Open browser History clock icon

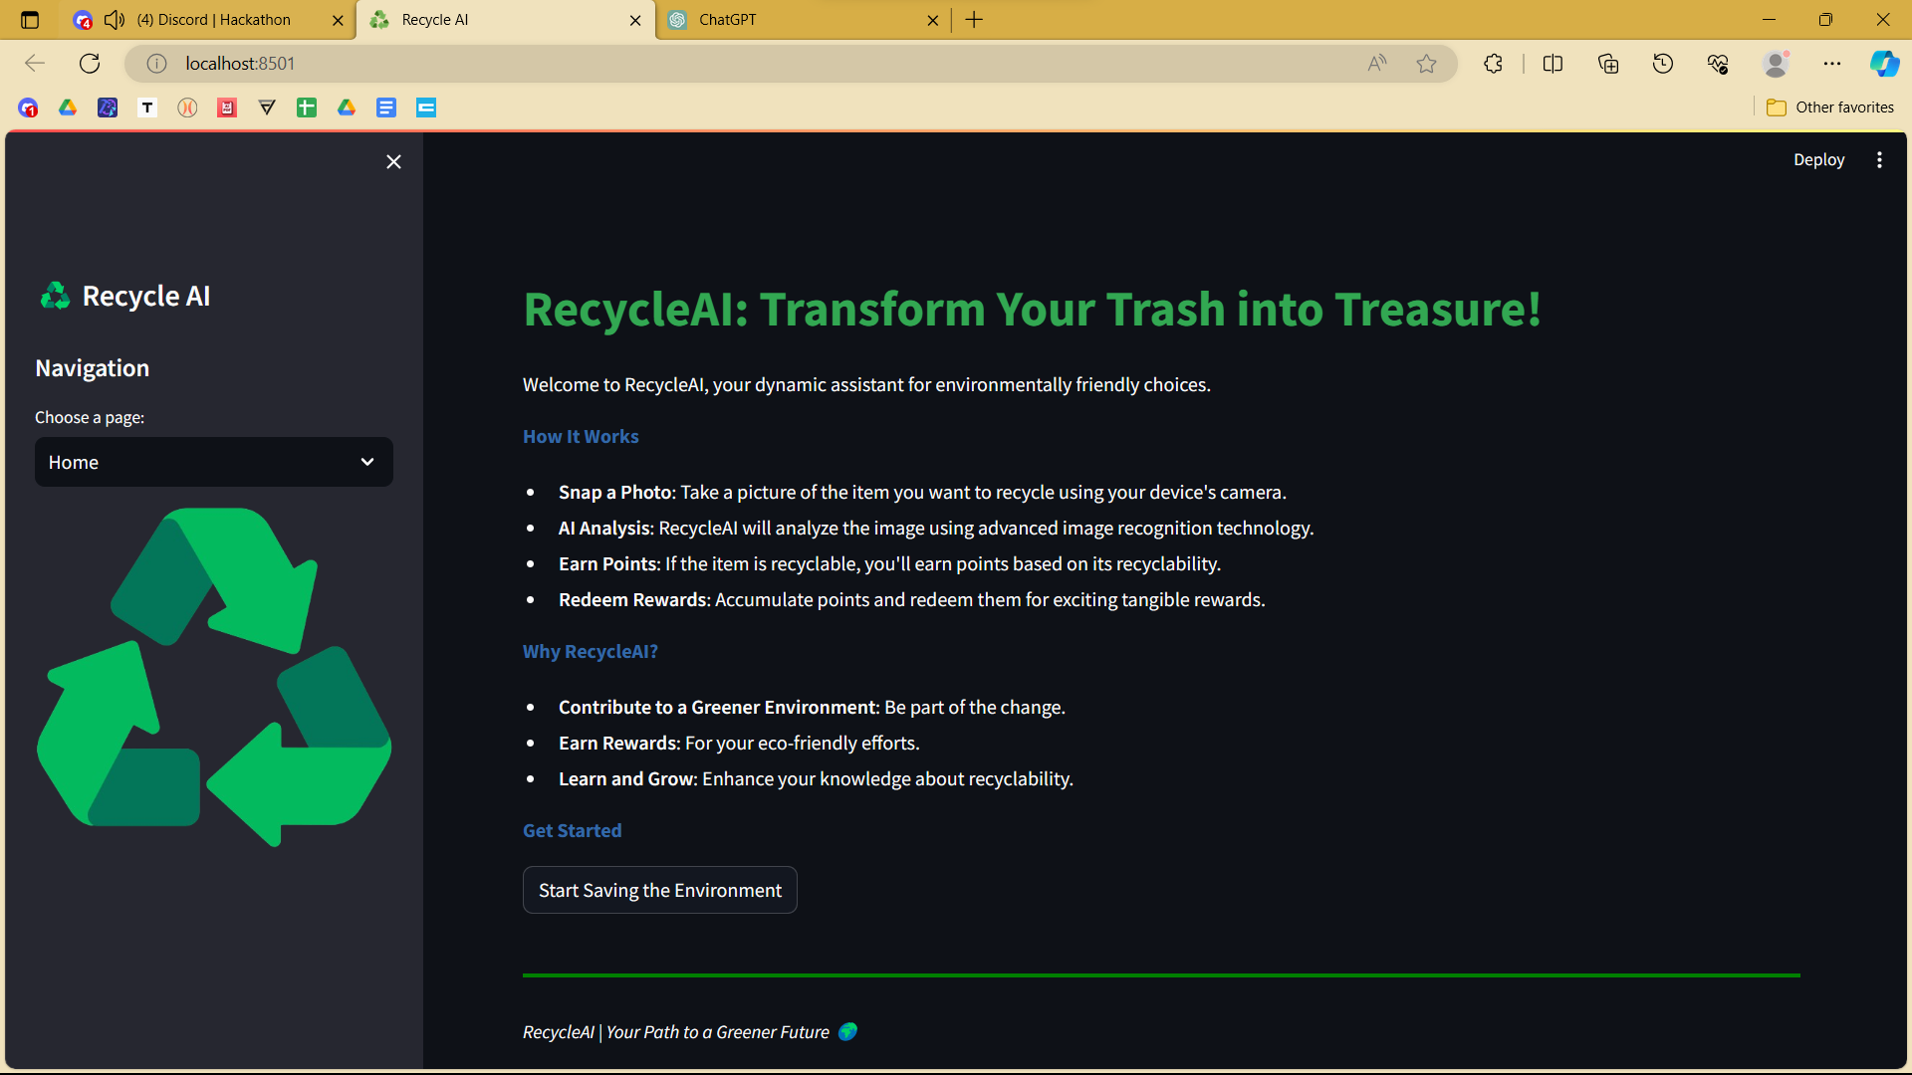pyautogui.click(x=1663, y=64)
